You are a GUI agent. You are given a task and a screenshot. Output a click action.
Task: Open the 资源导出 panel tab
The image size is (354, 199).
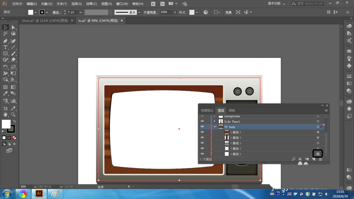207,110
